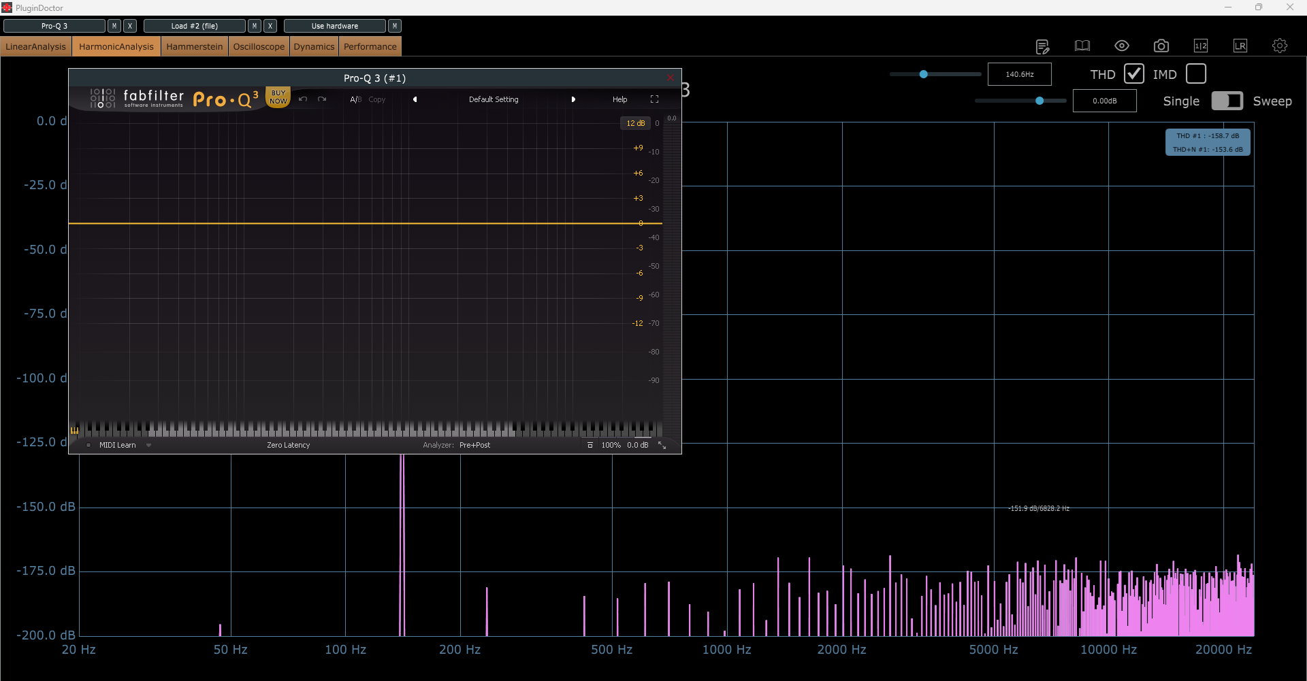Open 100% output scale option
Screen dimensions: 1307x681
tap(611, 445)
